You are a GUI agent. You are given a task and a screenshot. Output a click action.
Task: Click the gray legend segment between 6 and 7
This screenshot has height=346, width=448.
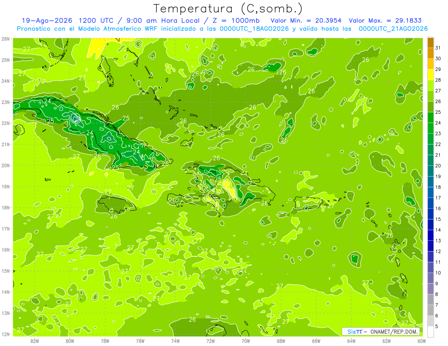click(431, 310)
